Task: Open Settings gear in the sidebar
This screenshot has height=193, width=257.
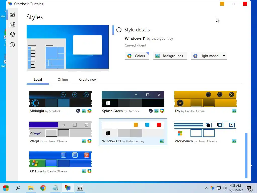Action: coord(12,35)
